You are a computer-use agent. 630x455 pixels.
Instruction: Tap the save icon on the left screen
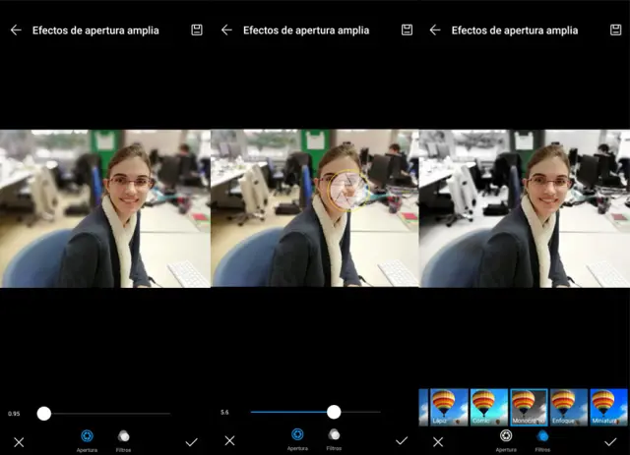click(197, 30)
